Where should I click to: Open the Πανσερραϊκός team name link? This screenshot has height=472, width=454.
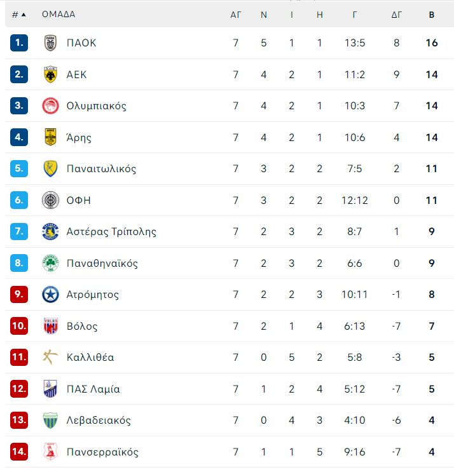102,452
